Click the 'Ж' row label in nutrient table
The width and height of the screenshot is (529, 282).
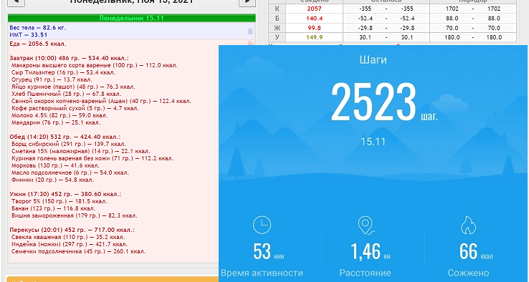[277, 28]
